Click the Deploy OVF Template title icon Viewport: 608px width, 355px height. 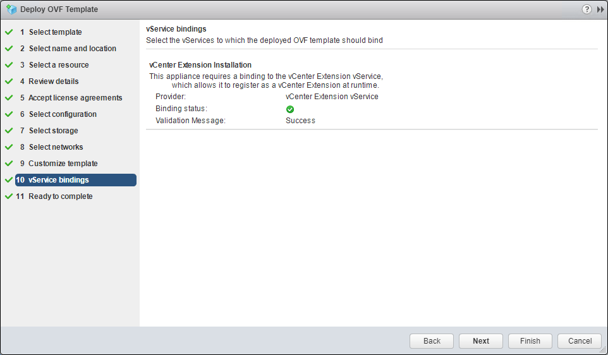coord(11,9)
